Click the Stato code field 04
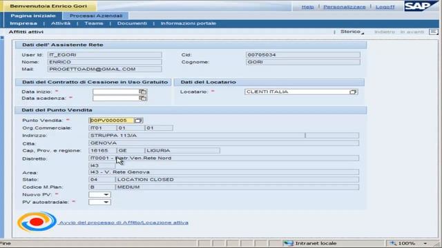 click(x=102, y=180)
